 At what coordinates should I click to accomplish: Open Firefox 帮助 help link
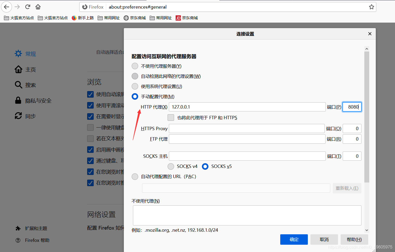[32, 240]
